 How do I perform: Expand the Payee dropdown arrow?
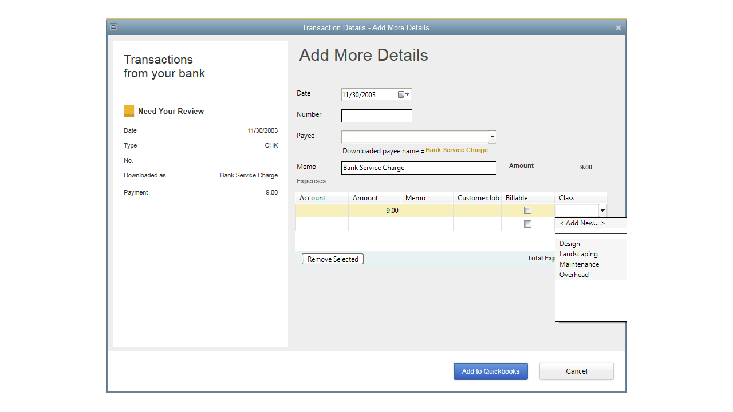coord(491,137)
